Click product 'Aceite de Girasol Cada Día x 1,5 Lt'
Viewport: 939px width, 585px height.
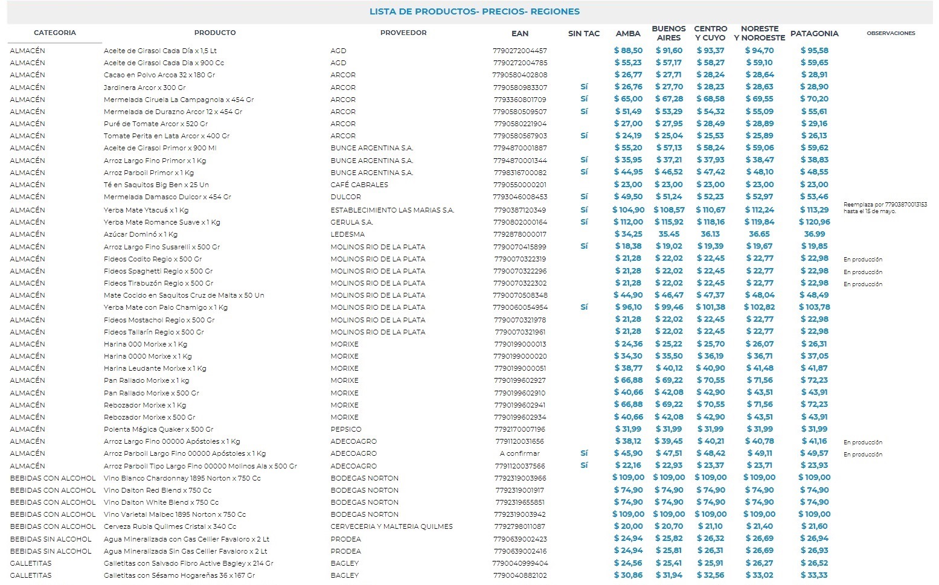pos(160,51)
